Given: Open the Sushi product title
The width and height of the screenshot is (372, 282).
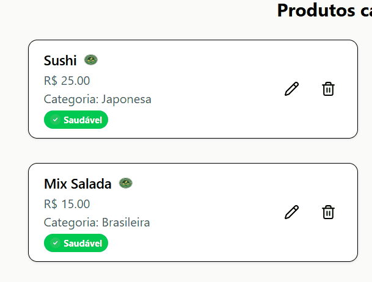Looking at the screenshot, I should click(60, 60).
